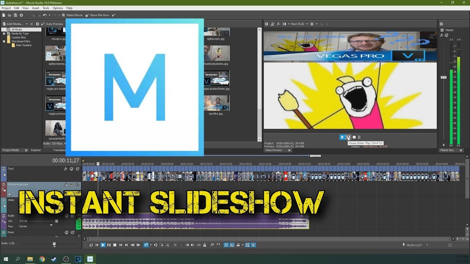Open a project using the folder icon
470x264 pixels.
click(10, 15)
